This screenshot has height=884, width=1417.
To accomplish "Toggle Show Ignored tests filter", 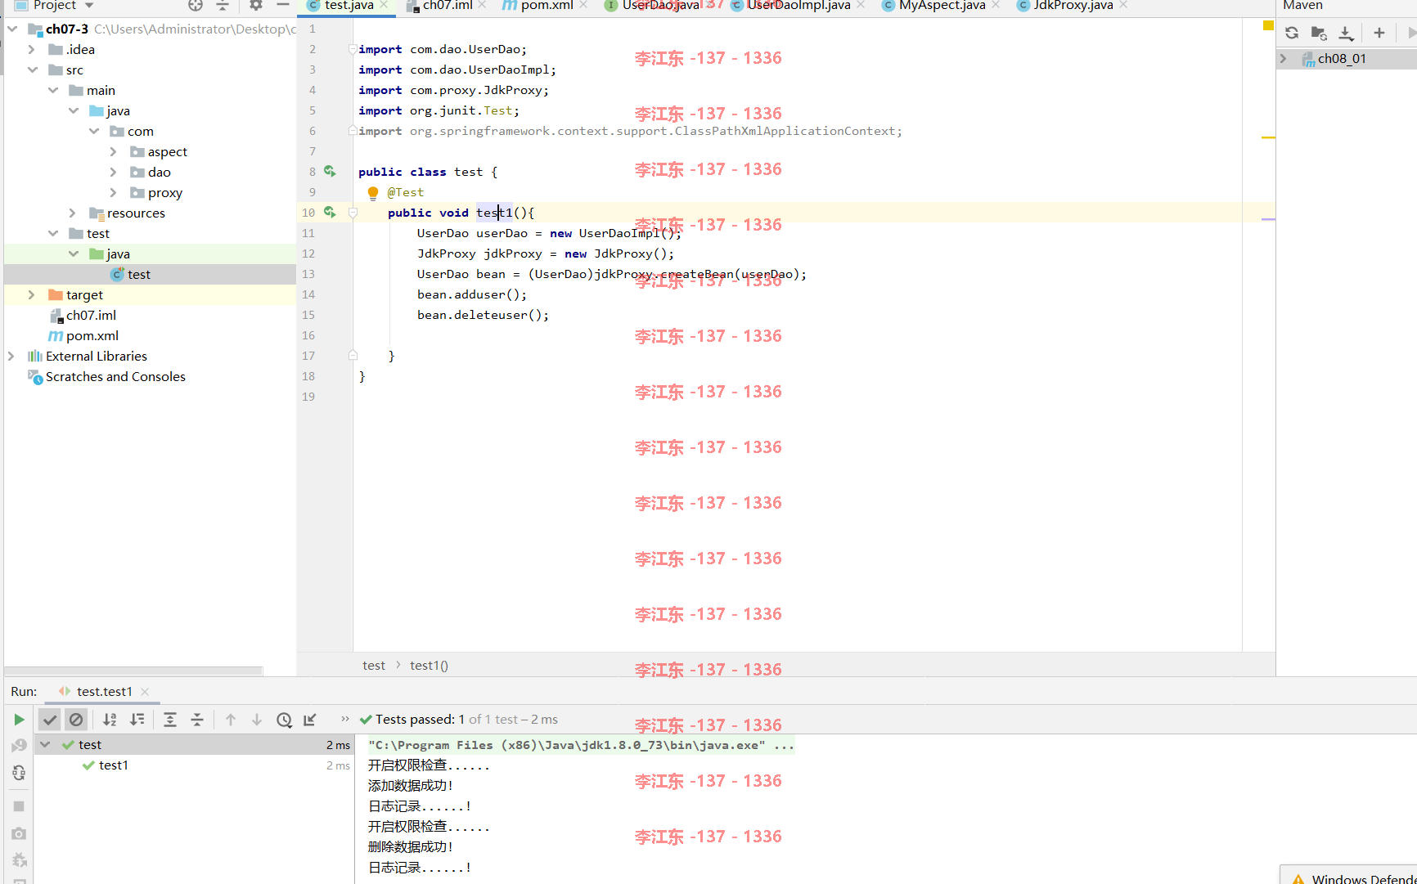I will pos(76,720).
